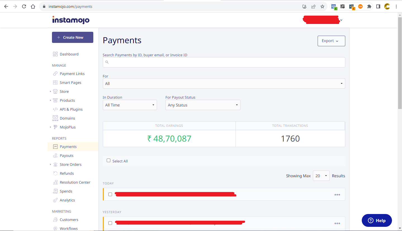
Task: Open the For Payout Status dropdown
Action: click(x=203, y=105)
